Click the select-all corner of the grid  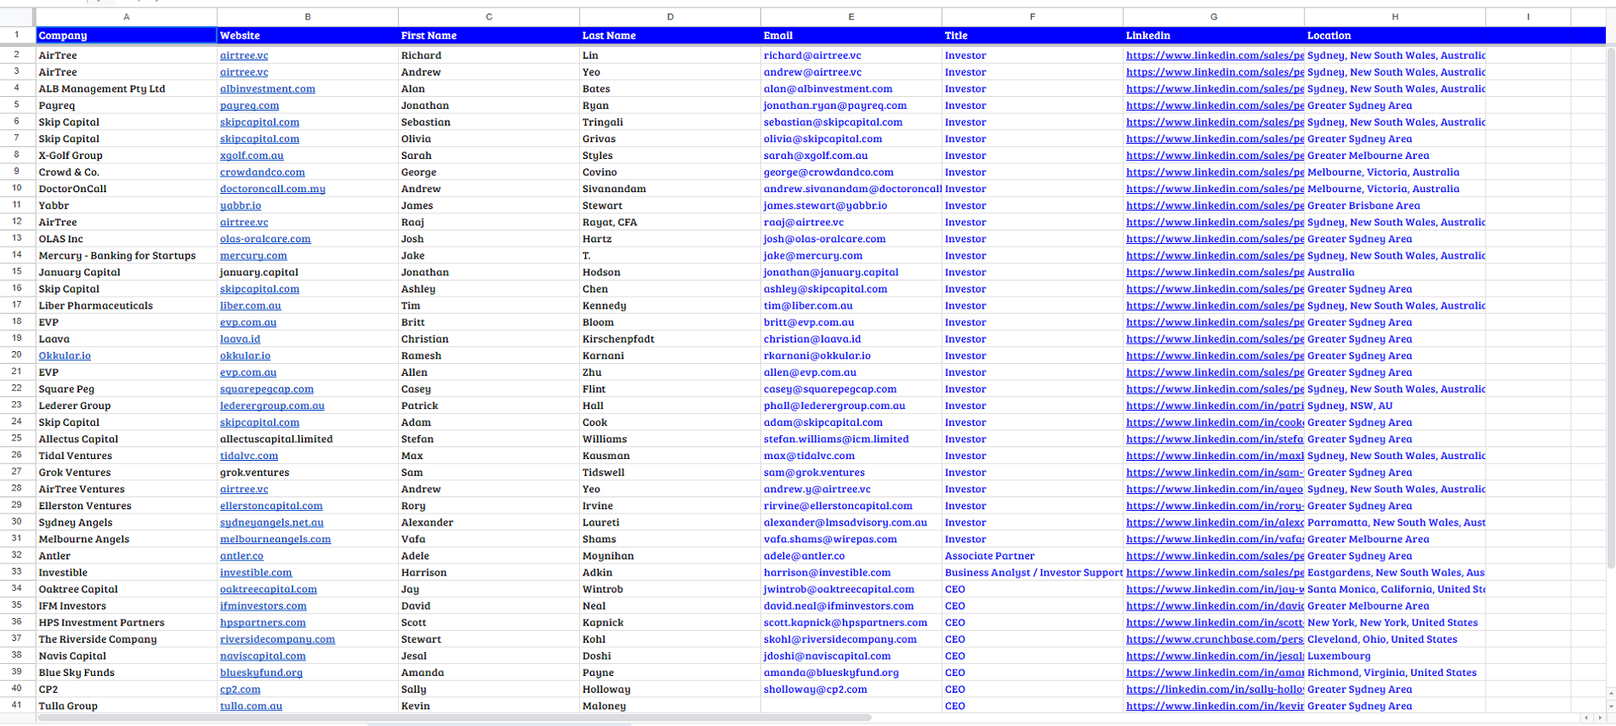pos(17,17)
